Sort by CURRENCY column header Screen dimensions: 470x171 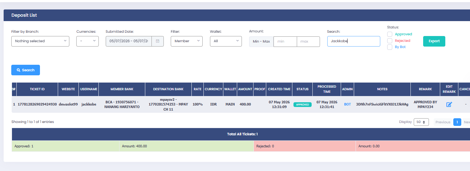(x=213, y=89)
